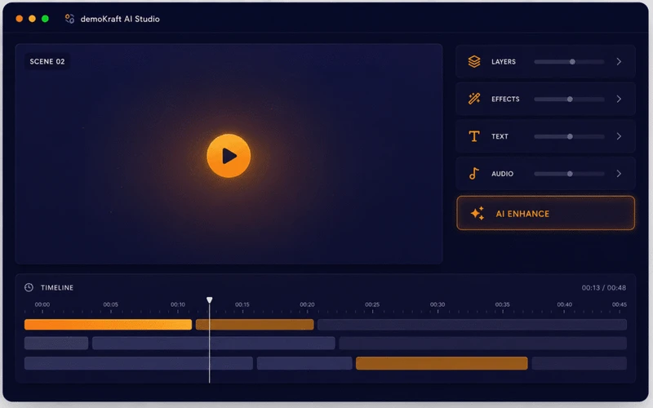653x408 pixels.
Task: Click the Text T icon
Action: [474, 136]
